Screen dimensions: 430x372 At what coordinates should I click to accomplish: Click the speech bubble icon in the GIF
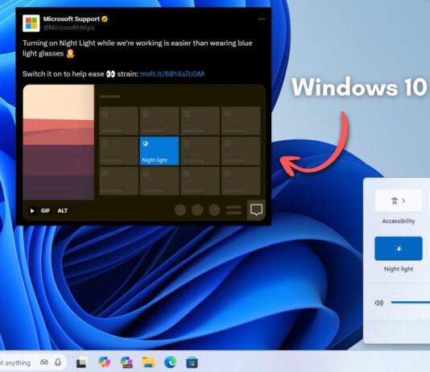(x=256, y=210)
